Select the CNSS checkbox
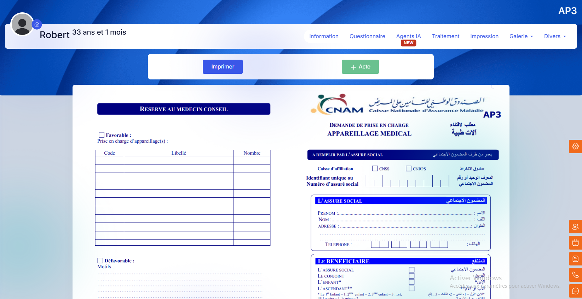 375,169
